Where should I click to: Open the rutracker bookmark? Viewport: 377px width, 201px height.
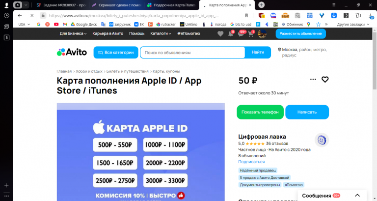165,24
